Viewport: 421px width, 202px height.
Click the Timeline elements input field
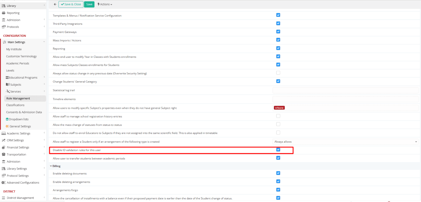pyautogui.click(x=345, y=99)
